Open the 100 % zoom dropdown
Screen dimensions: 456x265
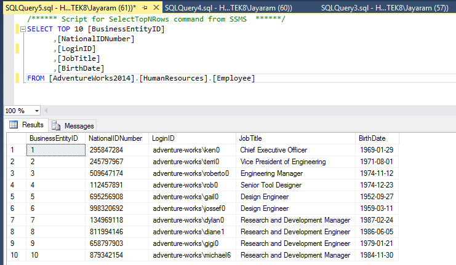coord(37,111)
